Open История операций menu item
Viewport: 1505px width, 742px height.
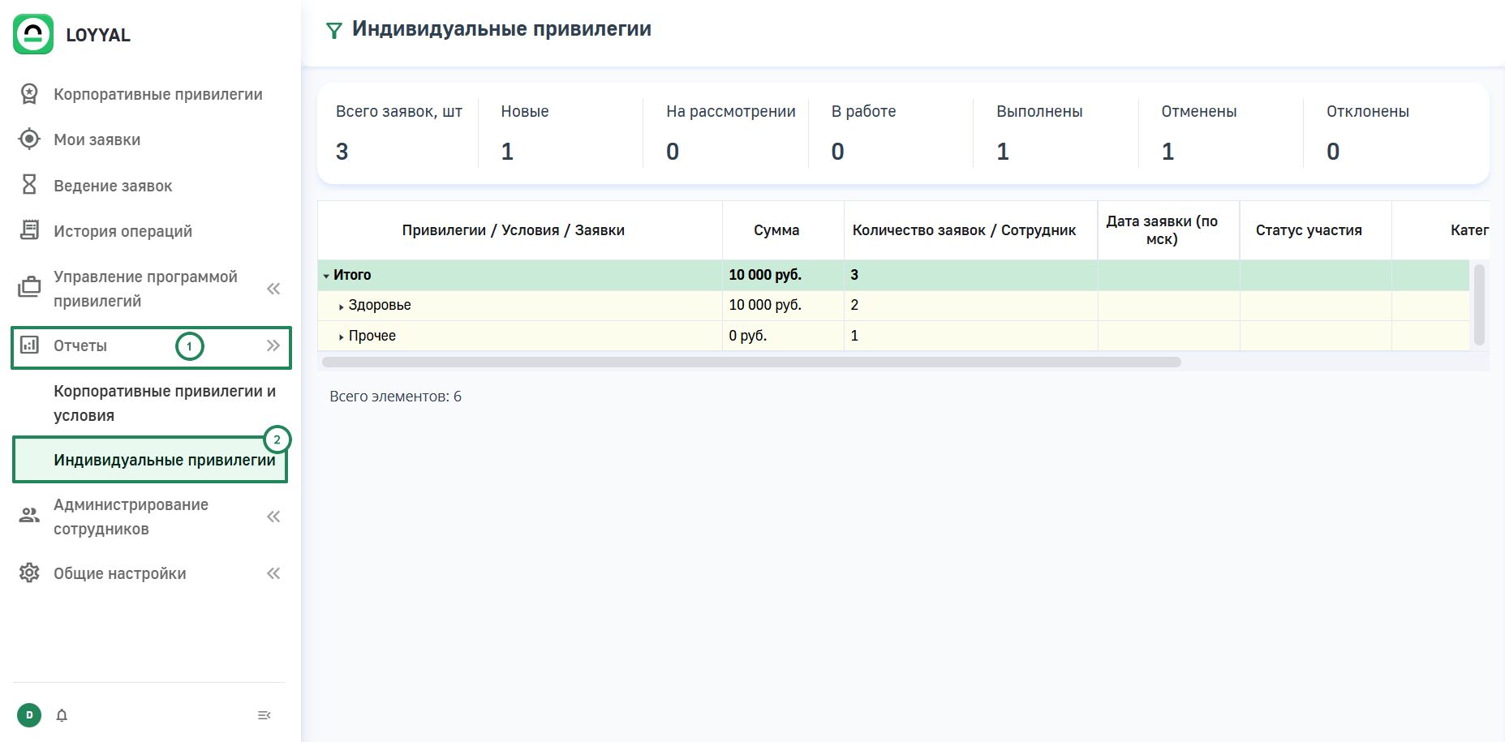pyautogui.click(x=123, y=231)
